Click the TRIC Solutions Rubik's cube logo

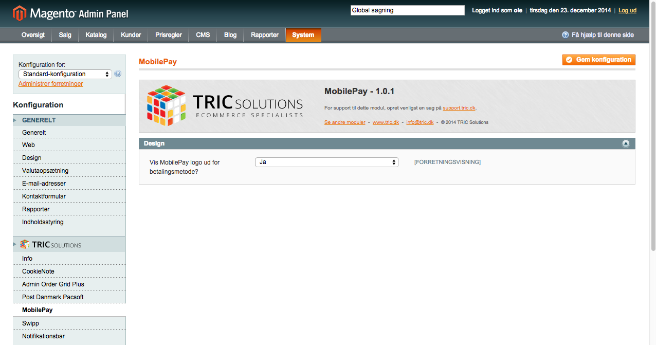[x=166, y=105]
